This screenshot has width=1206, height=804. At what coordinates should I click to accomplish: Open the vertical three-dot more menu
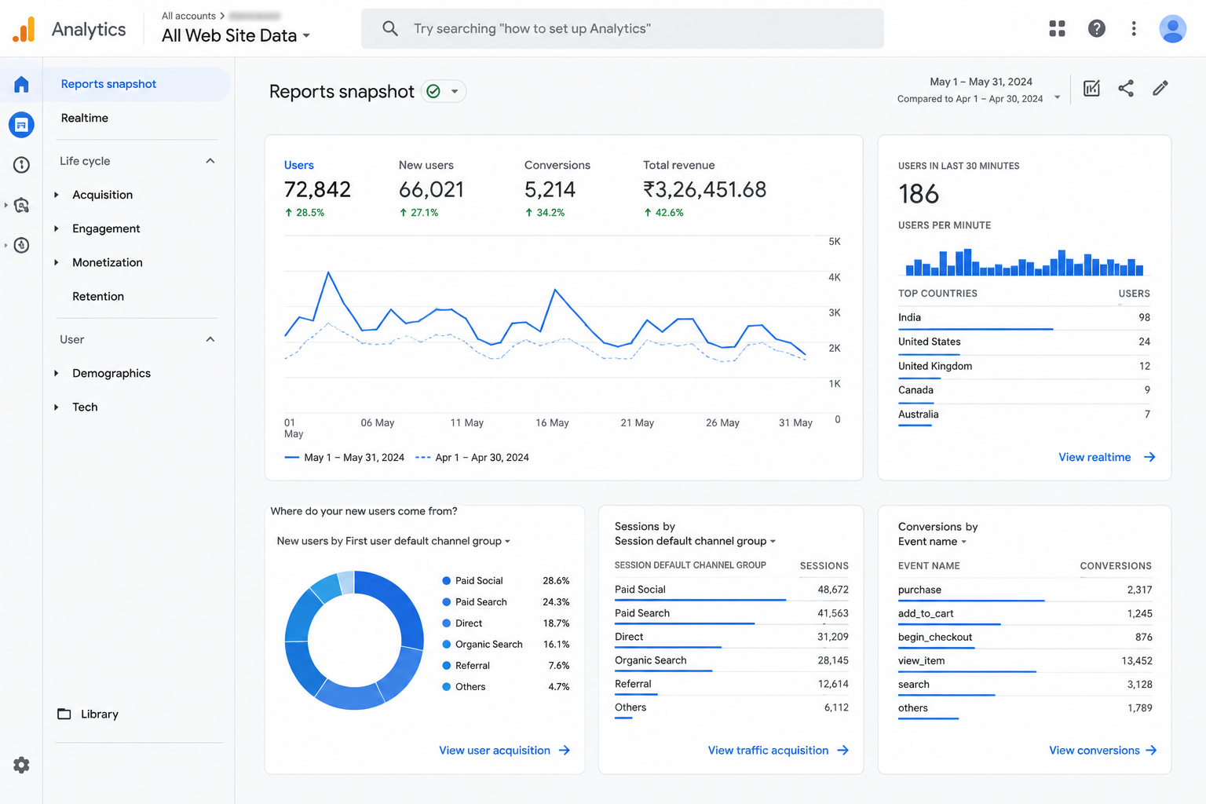click(1133, 28)
